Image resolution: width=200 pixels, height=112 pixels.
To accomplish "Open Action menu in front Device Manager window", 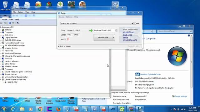I will pos(4,20).
